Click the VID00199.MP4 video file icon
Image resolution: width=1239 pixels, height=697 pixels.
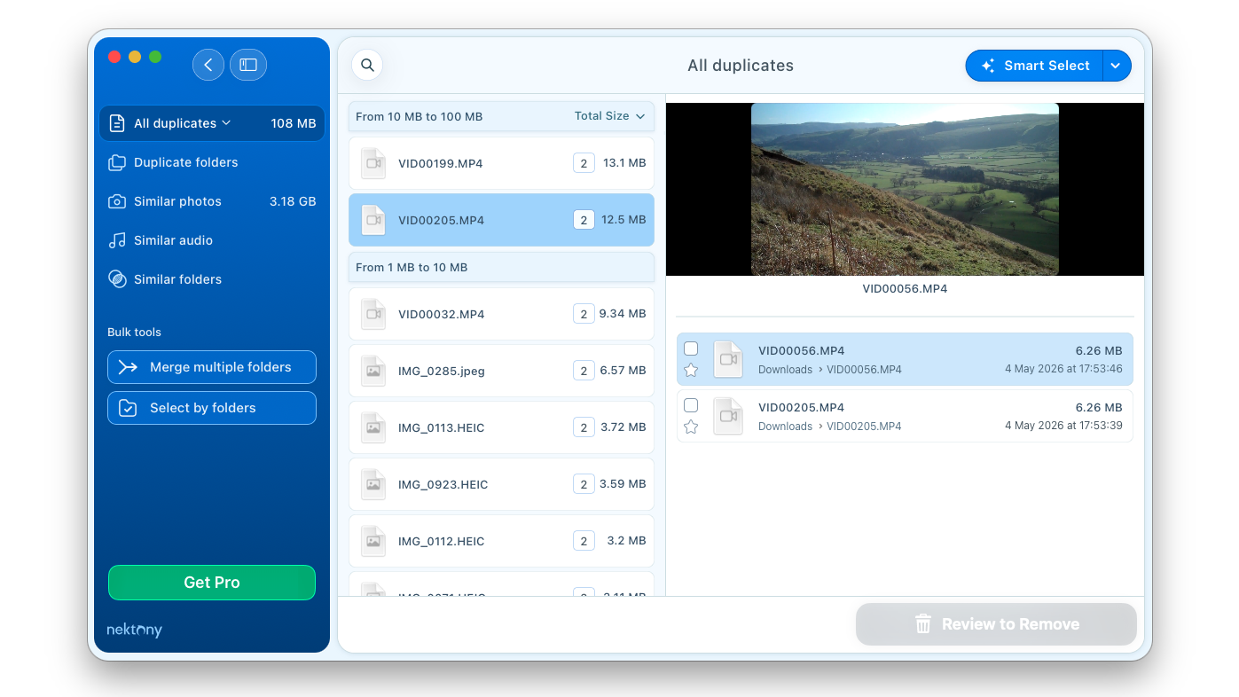(x=373, y=163)
